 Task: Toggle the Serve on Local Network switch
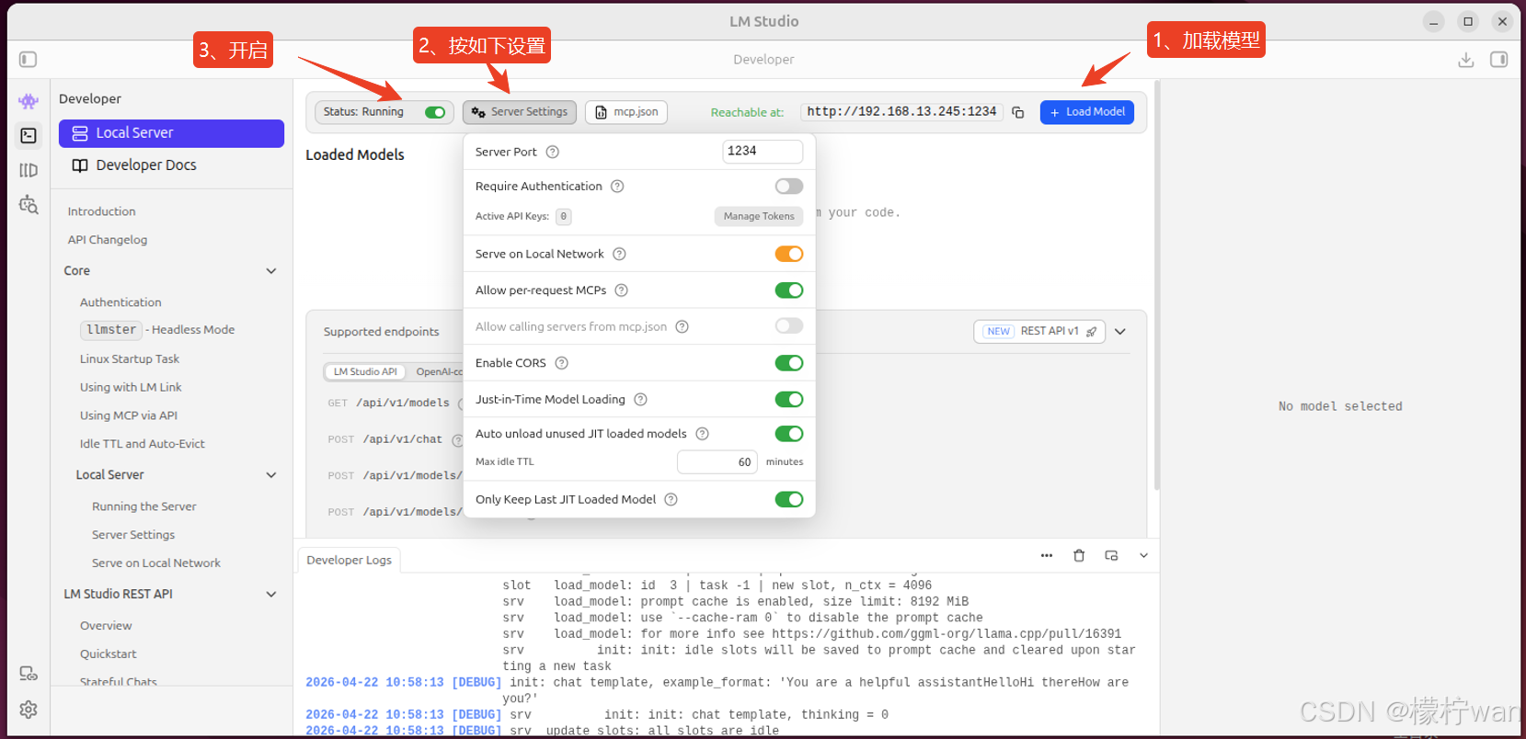click(x=789, y=255)
